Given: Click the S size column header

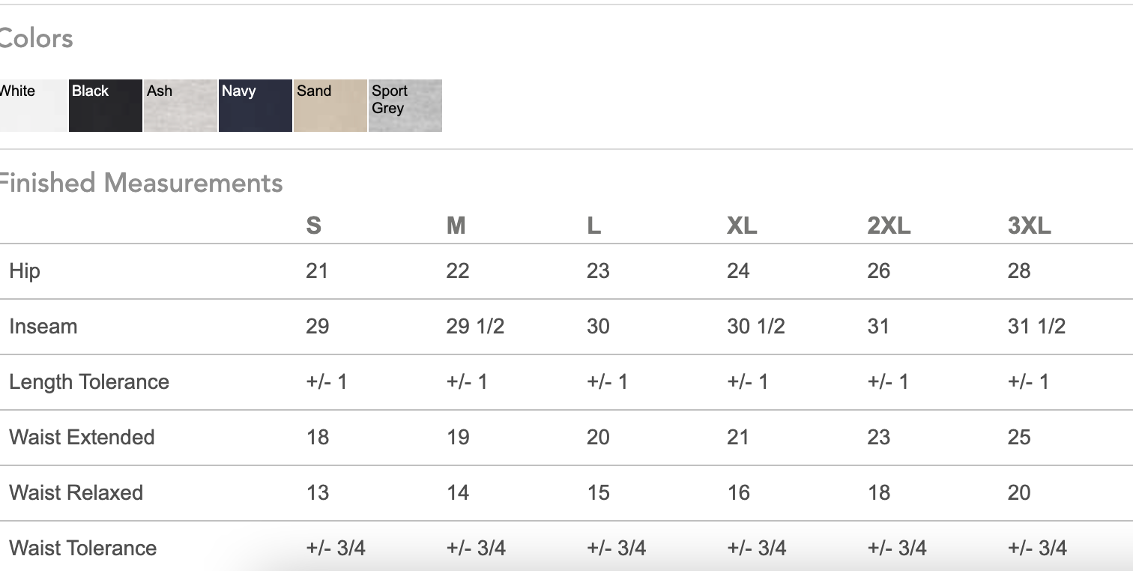Looking at the screenshot, I should tap(314, 226).
